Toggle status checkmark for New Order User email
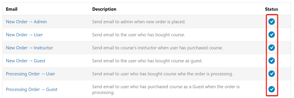 271,35
